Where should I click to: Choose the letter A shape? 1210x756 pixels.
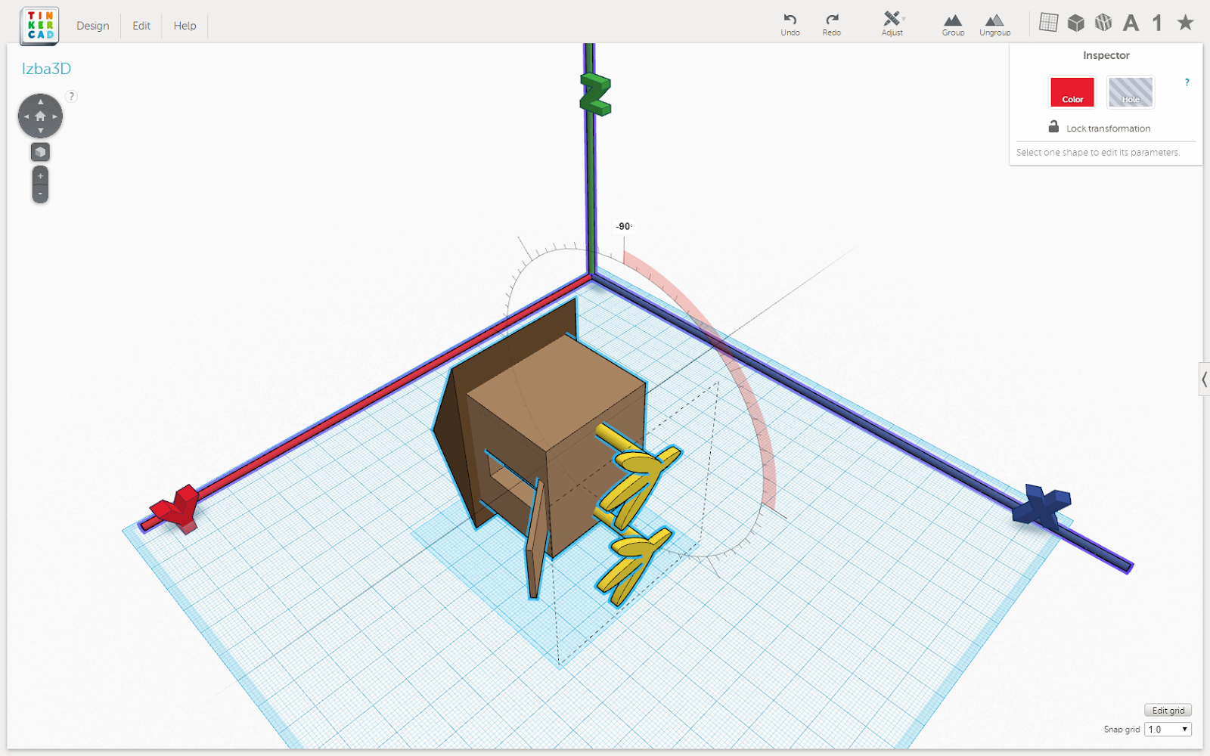coord(1131,23)
